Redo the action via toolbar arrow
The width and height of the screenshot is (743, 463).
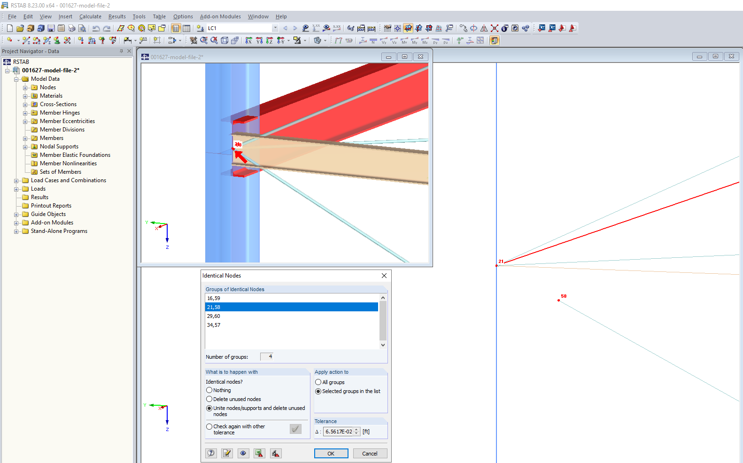(x=107, y=28)
